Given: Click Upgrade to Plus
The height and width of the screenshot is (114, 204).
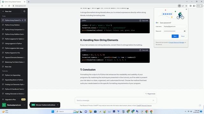Looking at the screenshot, I should [14, 99].
